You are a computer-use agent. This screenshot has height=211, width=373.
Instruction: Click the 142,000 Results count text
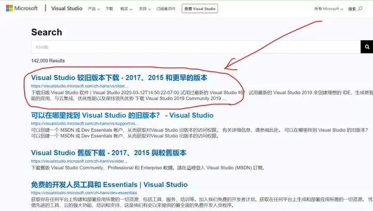tap(48, 61)
